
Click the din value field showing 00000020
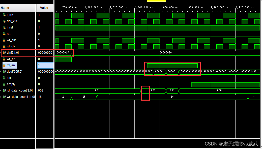pos(45,53)
